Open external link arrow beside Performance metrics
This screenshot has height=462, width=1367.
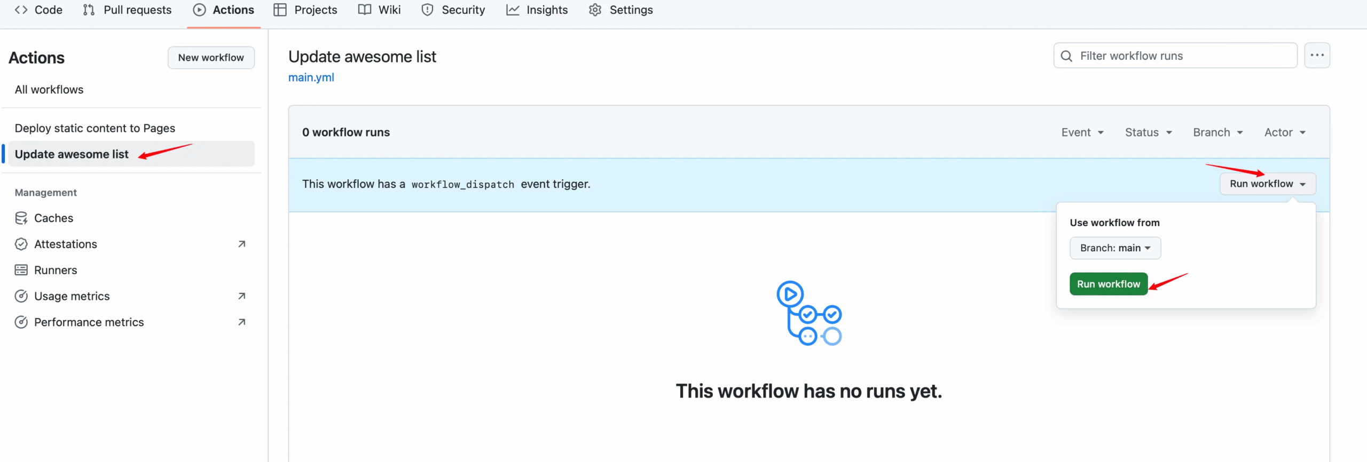tap(241, 322)
